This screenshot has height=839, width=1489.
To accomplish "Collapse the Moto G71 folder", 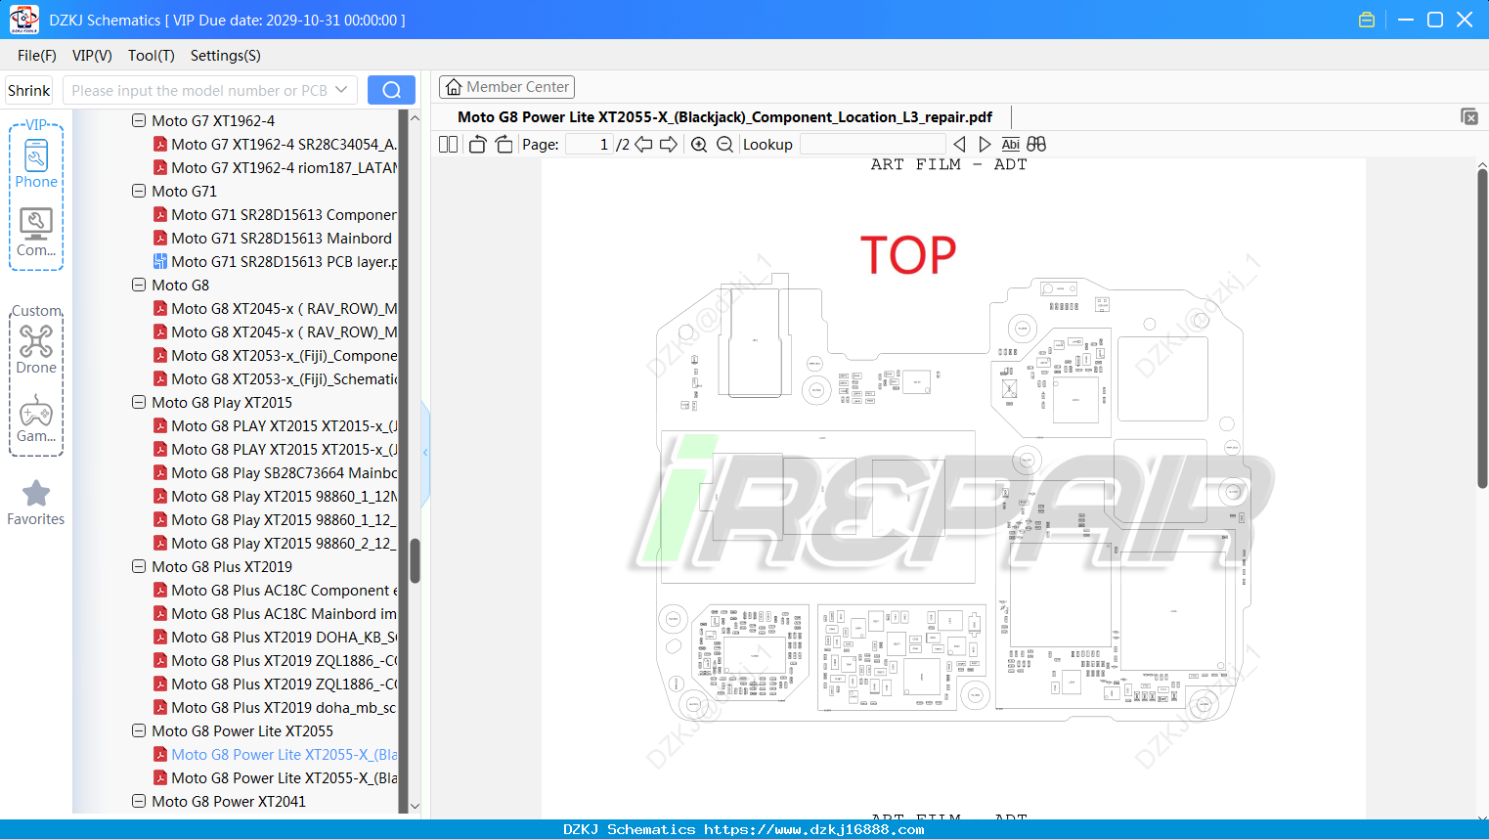I will (139, 191).
